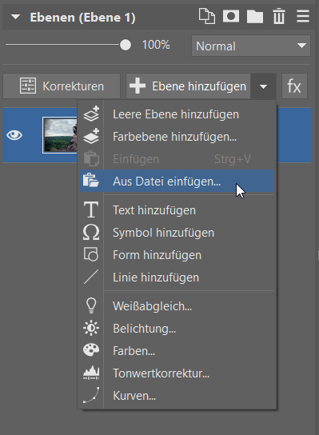Screen dimensions: 319x435
Task: Choose Farbebene hinzufügen...
Action: pyautogui.click(x=177, y=137)
